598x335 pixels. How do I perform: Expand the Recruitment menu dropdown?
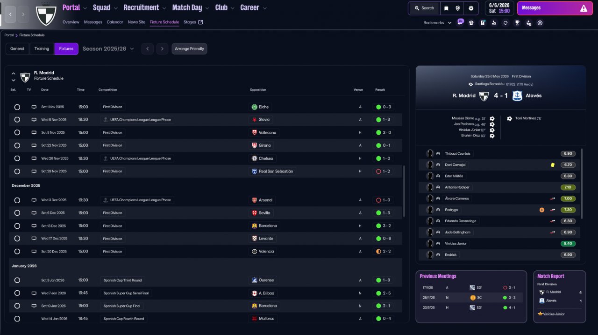(164, 8)
